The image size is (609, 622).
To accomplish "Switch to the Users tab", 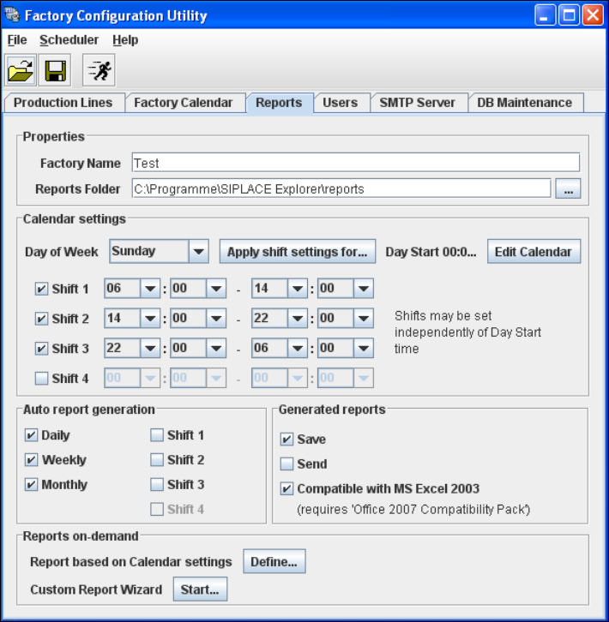I will click(341, 103).
